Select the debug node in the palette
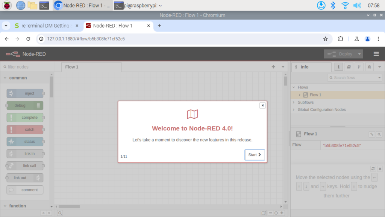 [25, 105]
